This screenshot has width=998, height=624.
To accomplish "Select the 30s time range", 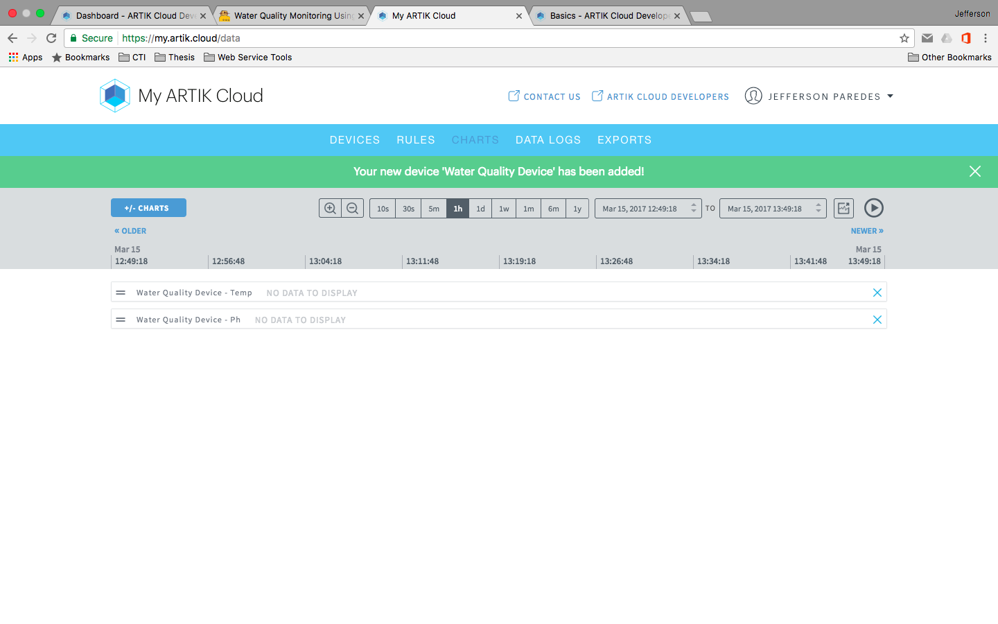I will click(408, 209).
